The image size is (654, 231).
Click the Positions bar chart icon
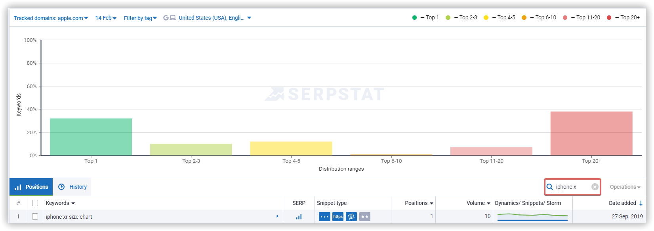pyautogui.click(x=18, y=187)
